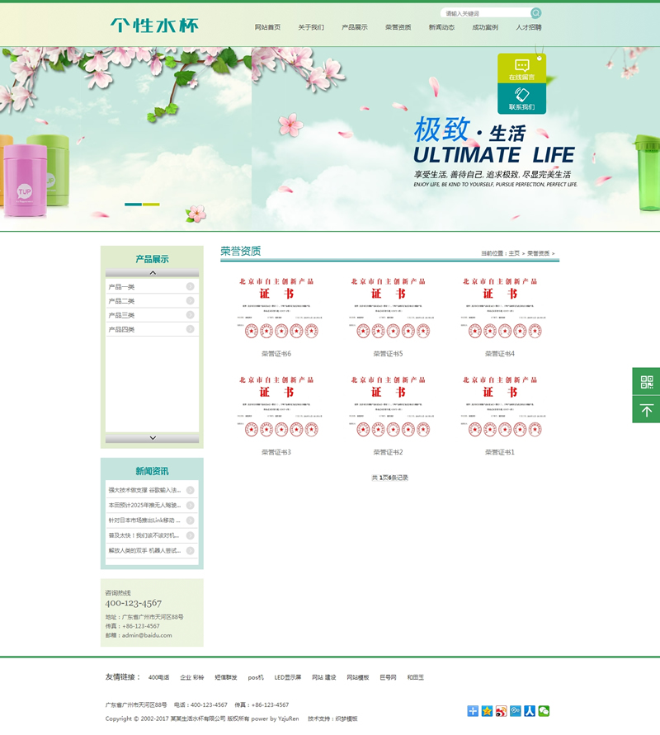
Task: Share via the Renren icon
Action: [x=530, y=711]
